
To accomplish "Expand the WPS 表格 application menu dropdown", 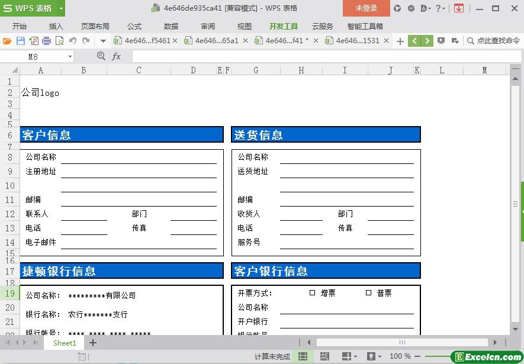I will click(61, 8).
